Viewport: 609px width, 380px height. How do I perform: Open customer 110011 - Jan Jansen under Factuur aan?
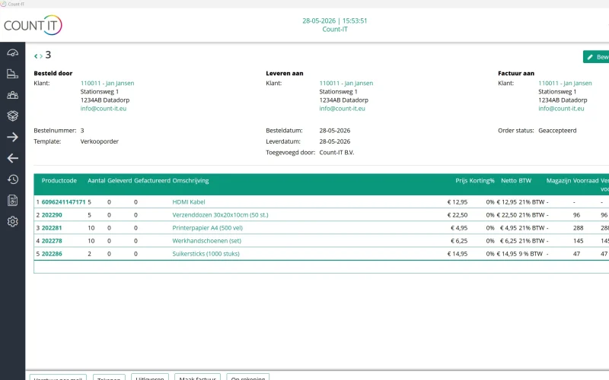click(x=565, y=83)
